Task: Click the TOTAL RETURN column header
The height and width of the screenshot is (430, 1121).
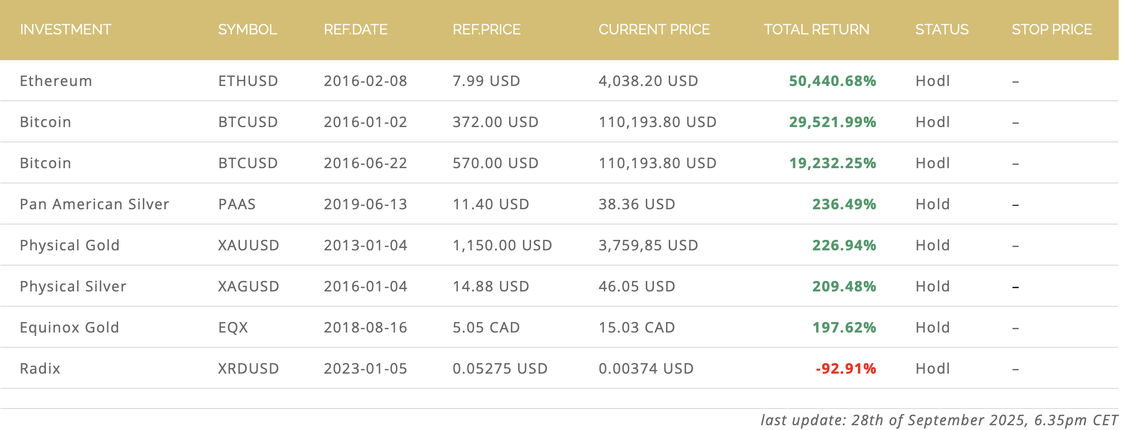Action: pyautogui.click(x=816, y=30)
